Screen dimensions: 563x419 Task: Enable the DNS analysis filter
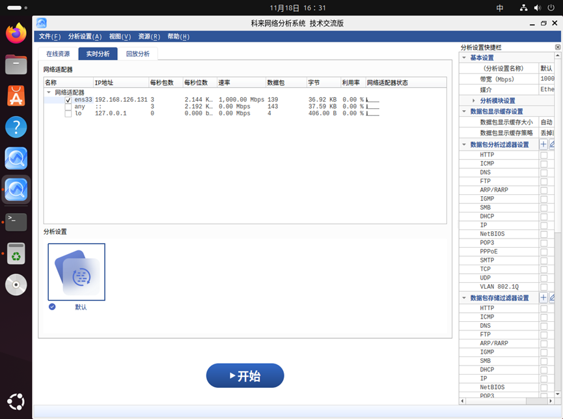click(543, 172)
